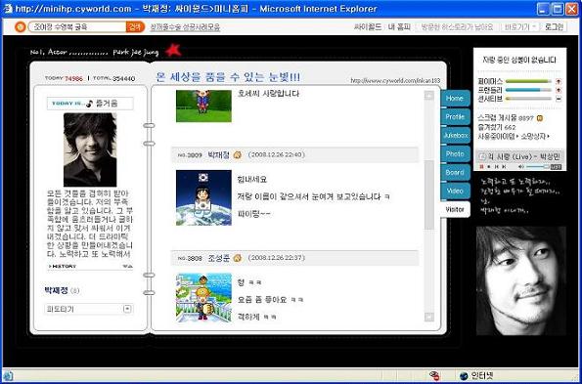Open the 스크랩 게시물 link
582x384 pixels.
pyautogui.click(x=506, y=118)
